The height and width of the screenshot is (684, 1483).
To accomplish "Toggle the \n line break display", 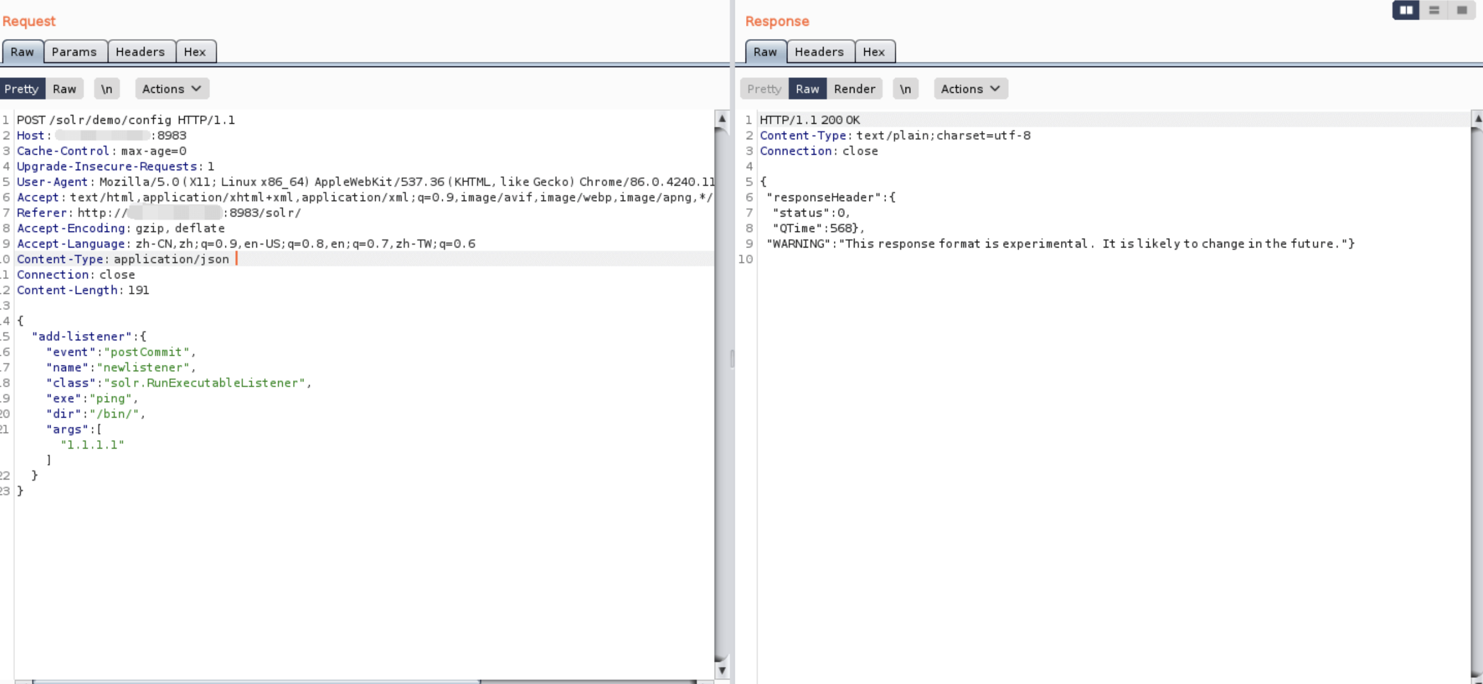I will [106, 88].
